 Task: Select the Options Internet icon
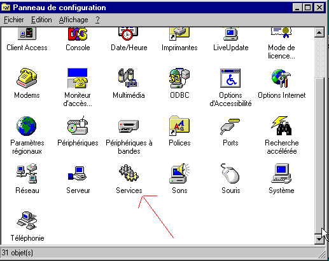point(281,78)
